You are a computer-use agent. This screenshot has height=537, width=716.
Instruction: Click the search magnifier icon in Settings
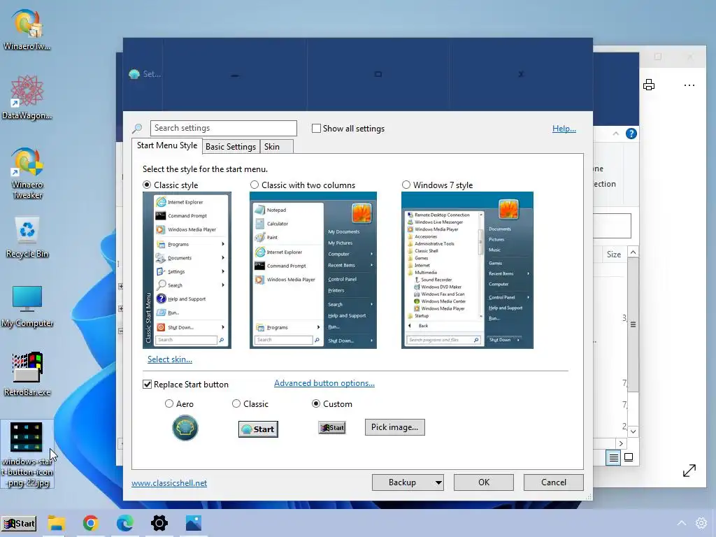(137, 129)
